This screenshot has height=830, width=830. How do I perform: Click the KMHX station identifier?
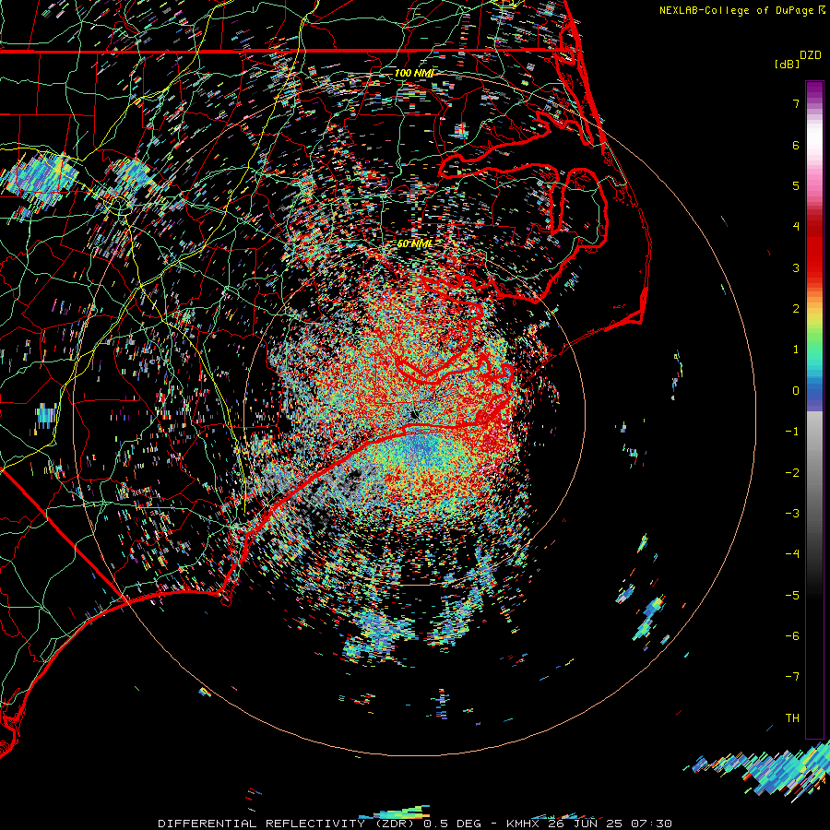tap(525, 824)
